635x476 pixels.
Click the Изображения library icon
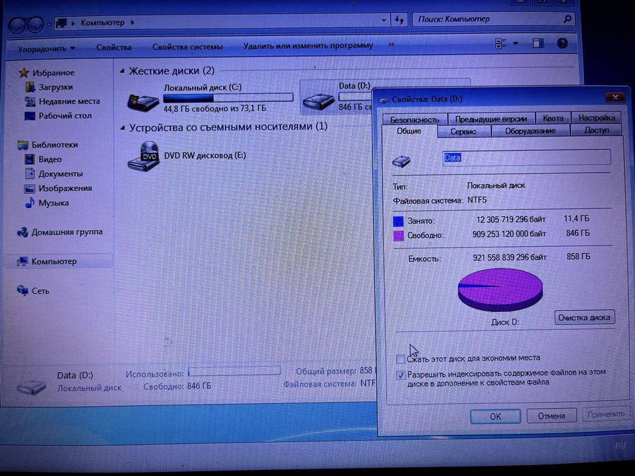coord(29,188)
